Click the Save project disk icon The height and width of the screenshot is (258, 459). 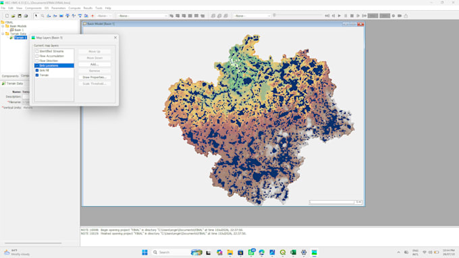pyautogui.click(x=20, y=15)
